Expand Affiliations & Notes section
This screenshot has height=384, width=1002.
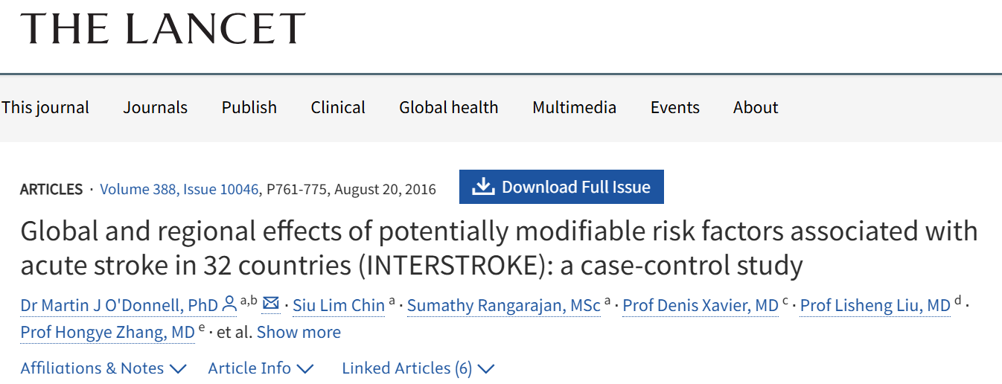[103, 368]
